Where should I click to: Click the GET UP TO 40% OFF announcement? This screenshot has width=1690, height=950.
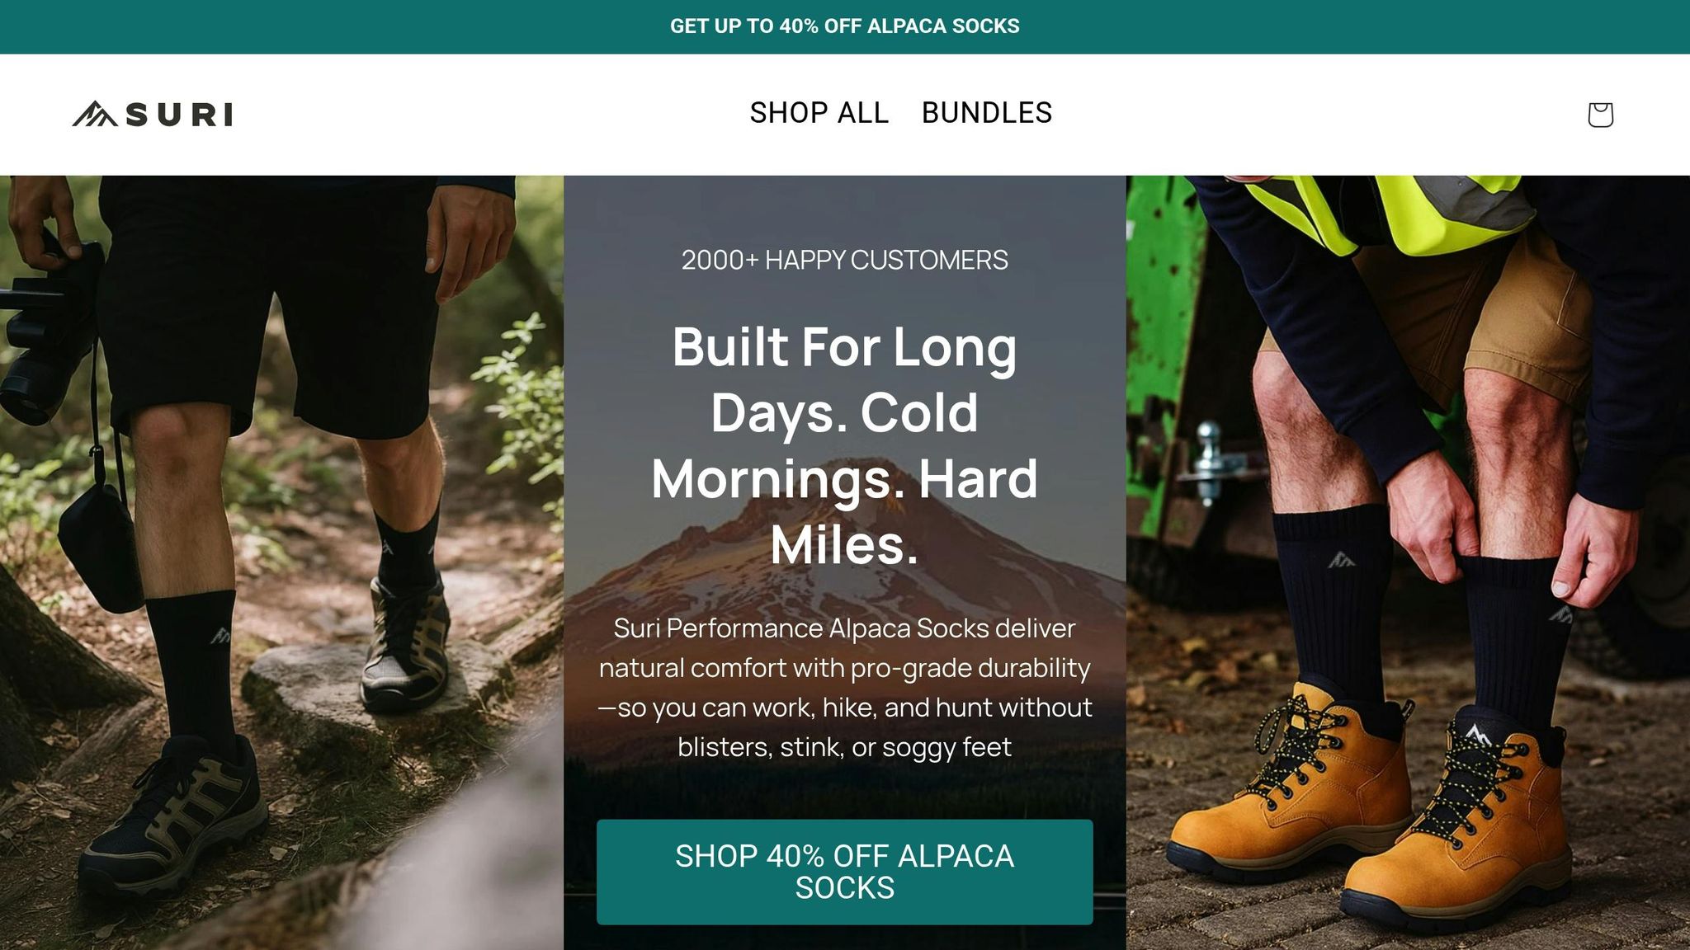pos(845,26)
